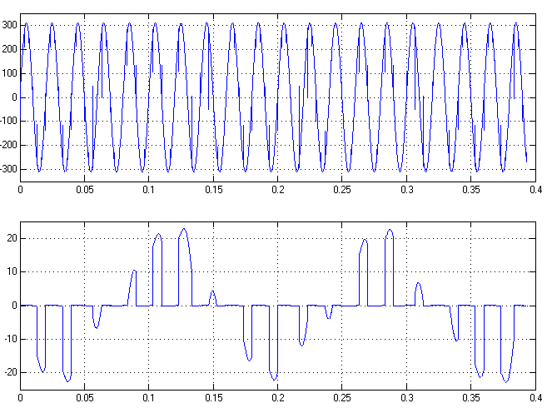Click the 20 y-axis label on lower plot
Viewport: 547px width, 408px height.
[x=12, y=238]
